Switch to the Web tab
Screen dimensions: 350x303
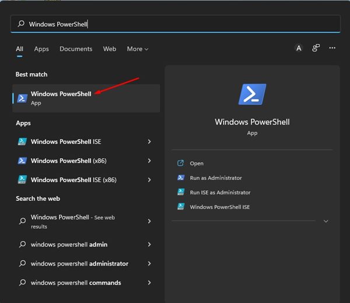click(110, 48)
